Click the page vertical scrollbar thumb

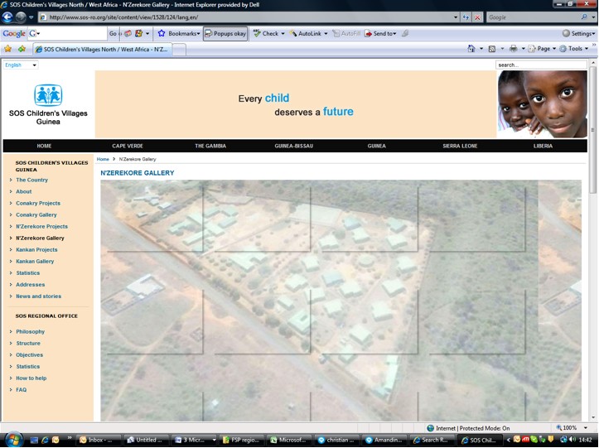coord(592,131)
